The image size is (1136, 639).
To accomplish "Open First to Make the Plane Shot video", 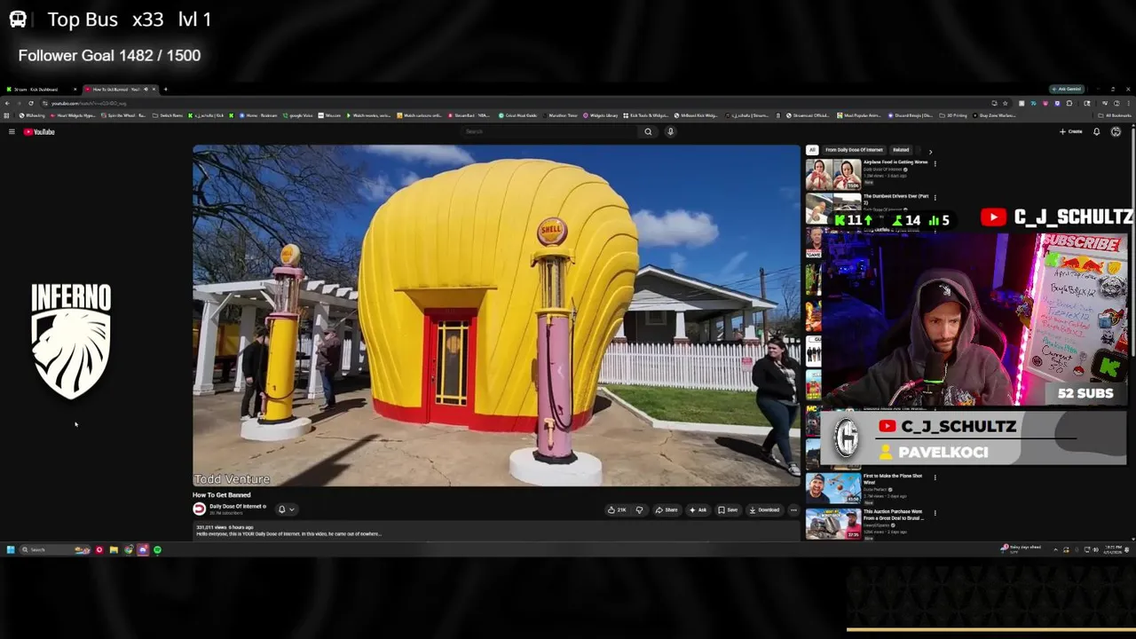I will tap(832, 488).
